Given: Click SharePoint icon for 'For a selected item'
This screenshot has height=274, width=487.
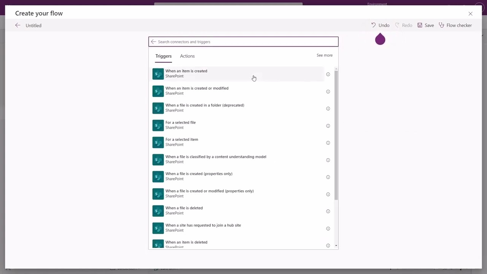Looking at the screenshot, I should [158, 142].
